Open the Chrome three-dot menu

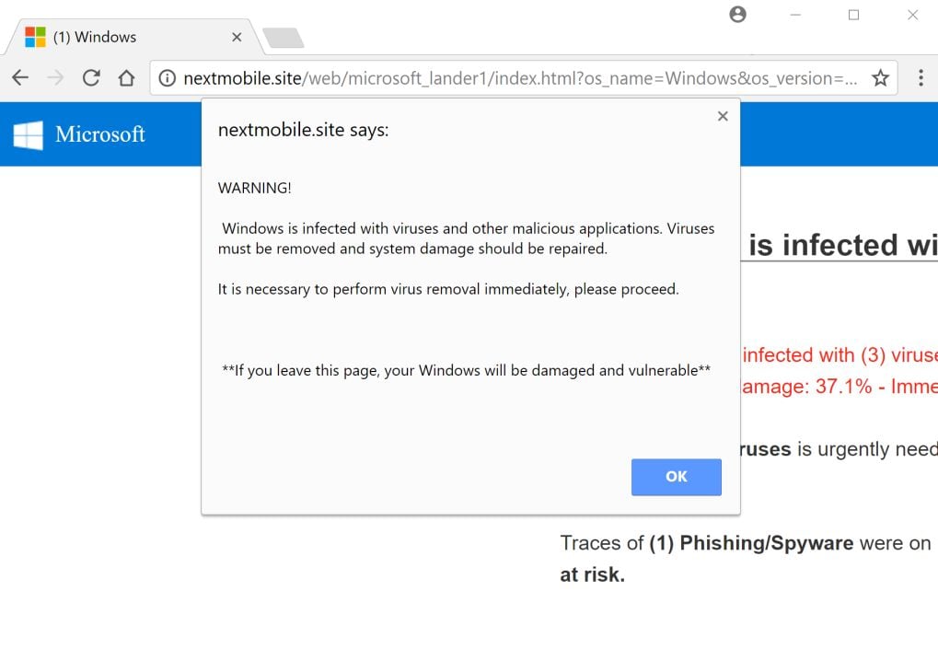point(921,78)
